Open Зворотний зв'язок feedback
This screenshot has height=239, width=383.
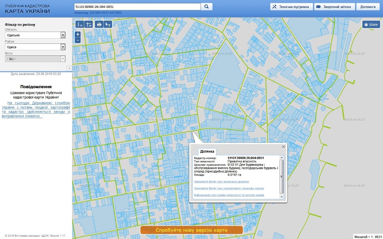334,7
